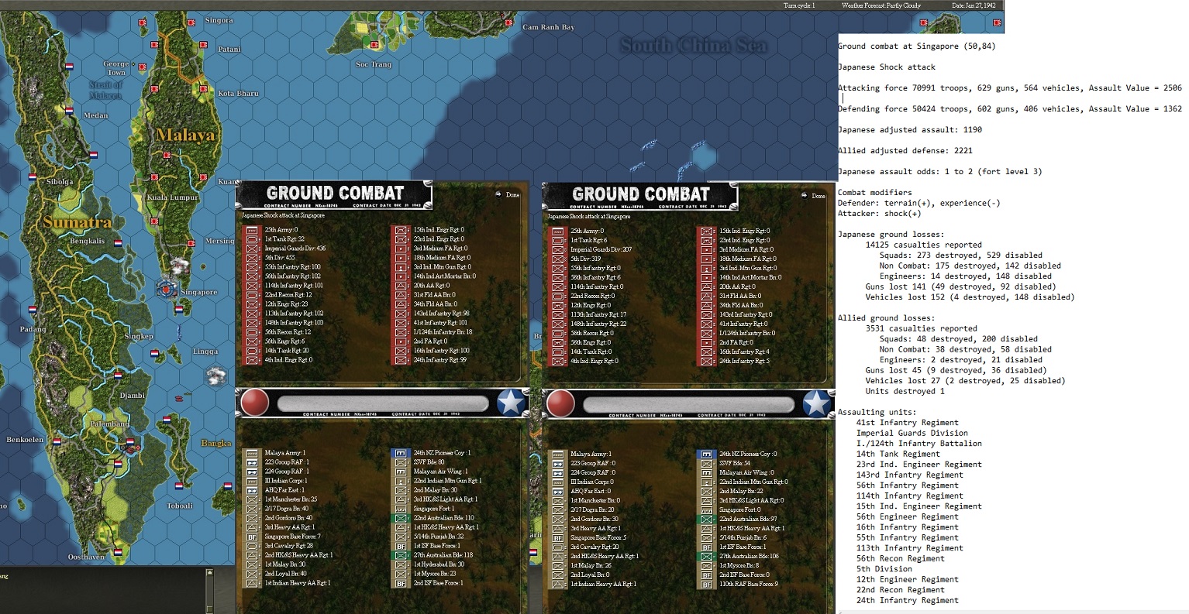Click the 'George Town' city label on the map
The height and width of the screenshot is (614, 1189).
pyautogui.click(x=116, y=68)
